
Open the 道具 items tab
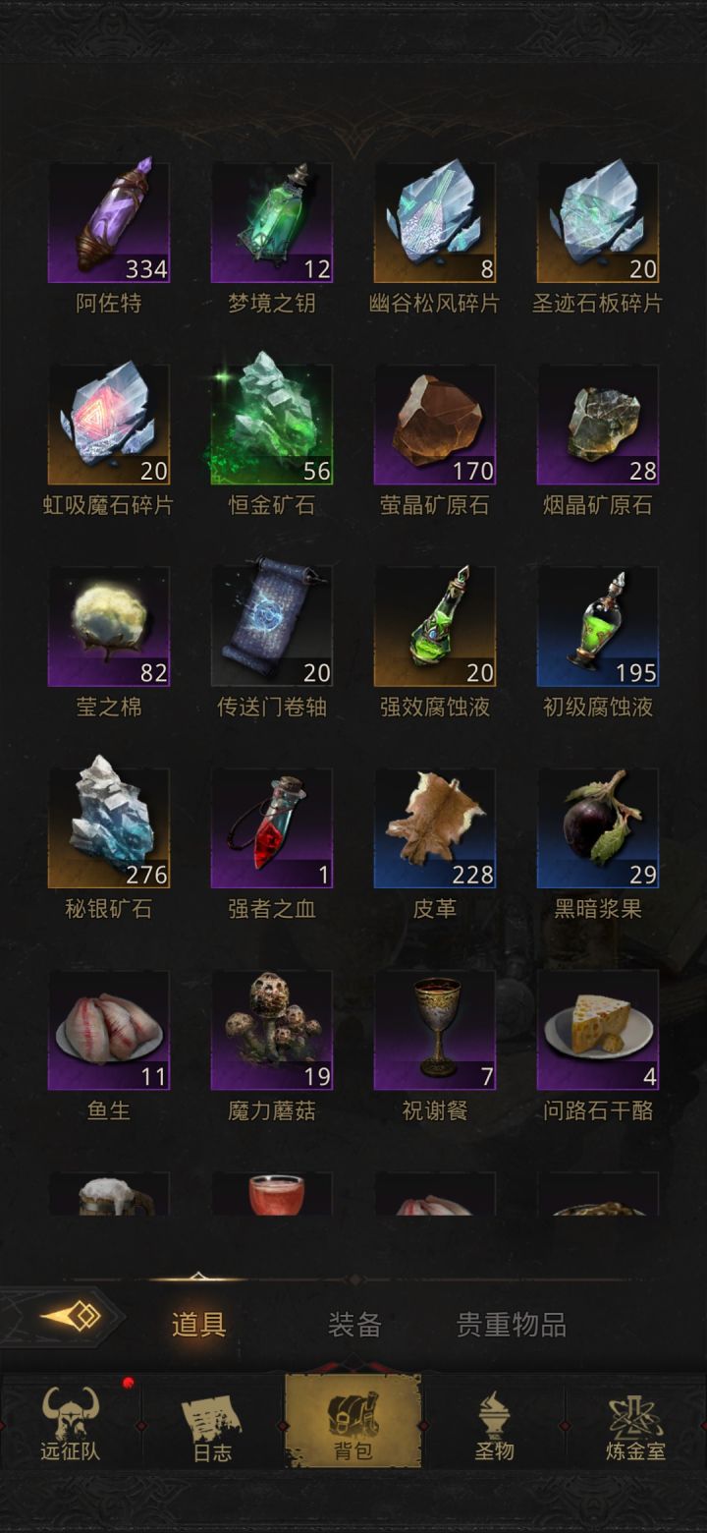coord(199,1324)
